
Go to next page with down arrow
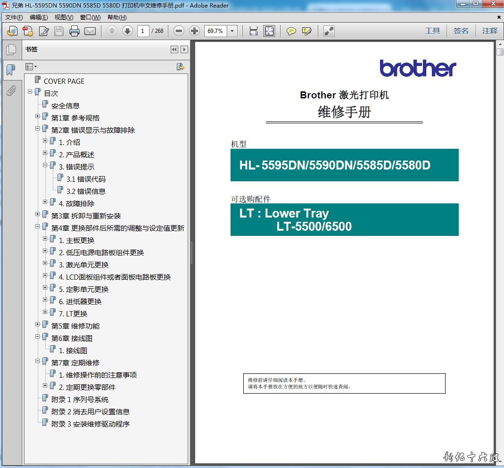(127, 31)
